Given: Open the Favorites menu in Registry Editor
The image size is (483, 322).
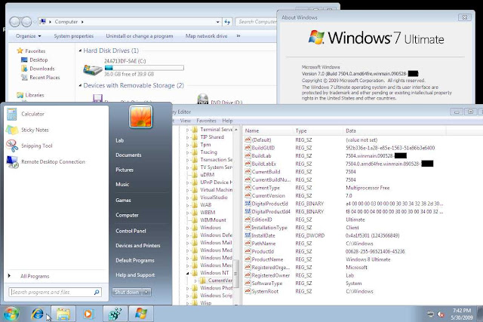Looking at the screenshot, I should point(207,120).
